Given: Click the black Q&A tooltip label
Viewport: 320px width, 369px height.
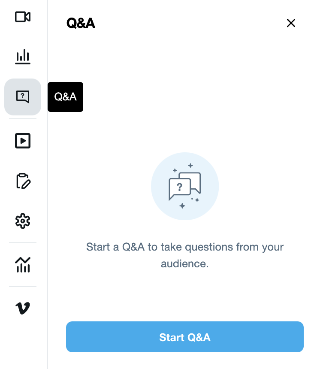Looking at the screenshot, I should (65, 97).
